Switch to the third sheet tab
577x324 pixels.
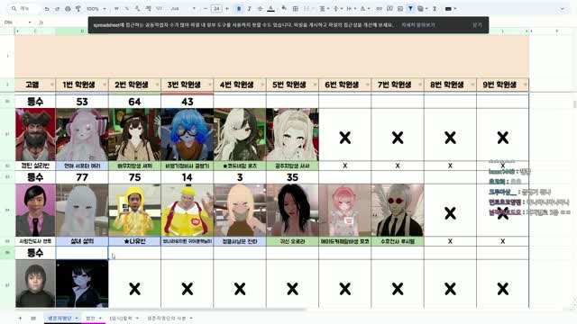point(124,318)
